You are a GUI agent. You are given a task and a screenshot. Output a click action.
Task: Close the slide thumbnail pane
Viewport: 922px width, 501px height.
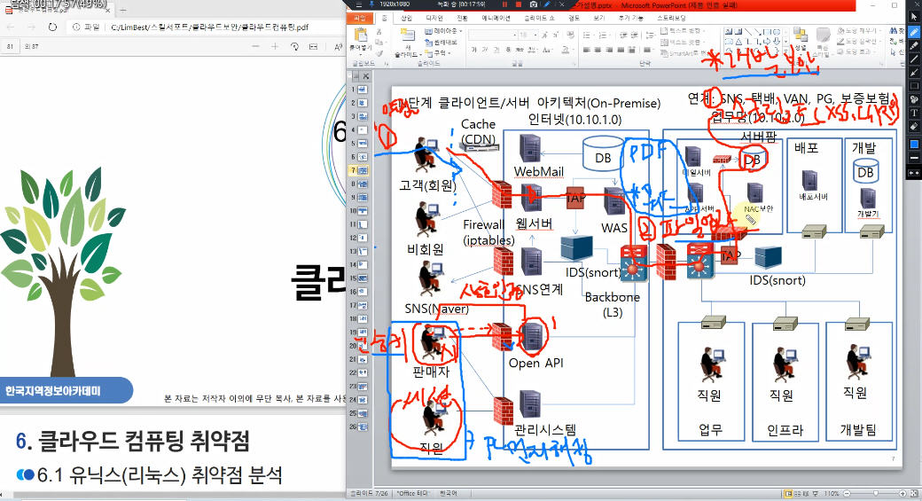[x=366, y=76]
